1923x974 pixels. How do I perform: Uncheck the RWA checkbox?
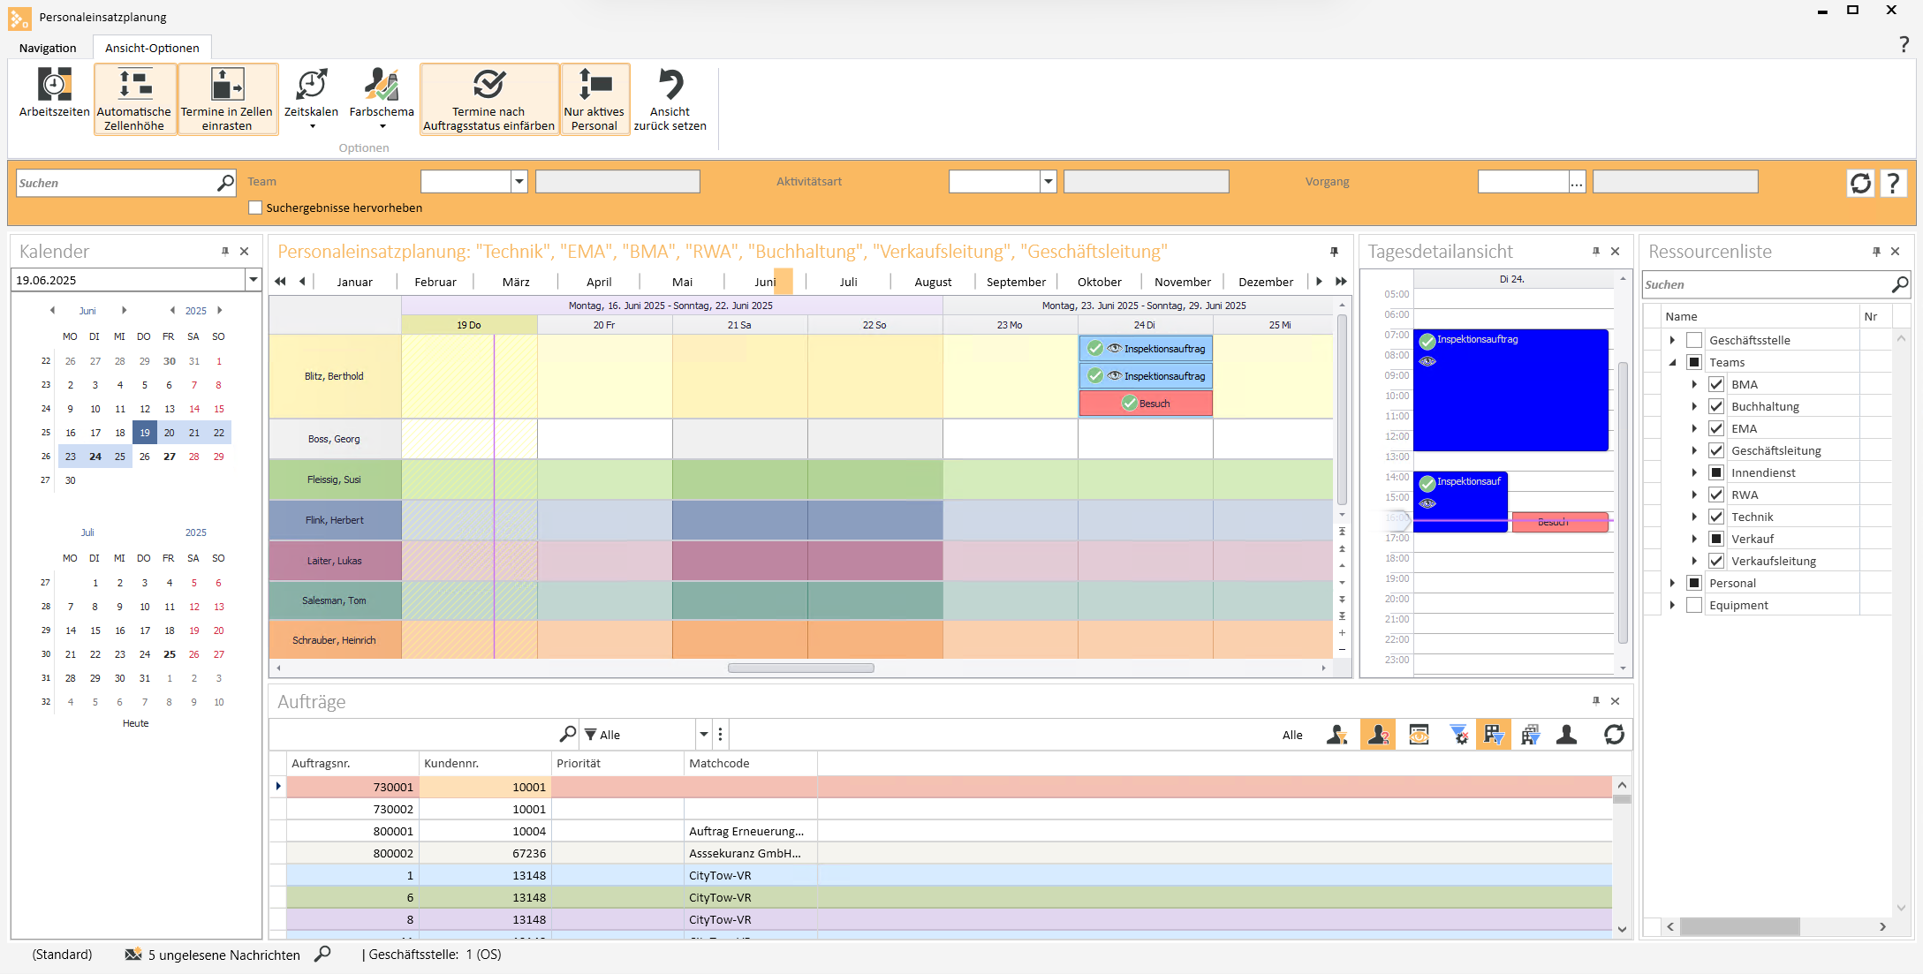[x=1716, y=495]
